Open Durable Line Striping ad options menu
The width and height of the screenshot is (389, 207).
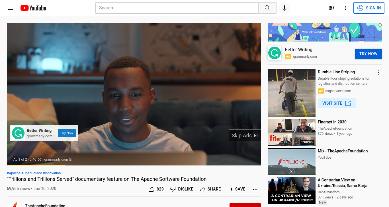[379, 73]
